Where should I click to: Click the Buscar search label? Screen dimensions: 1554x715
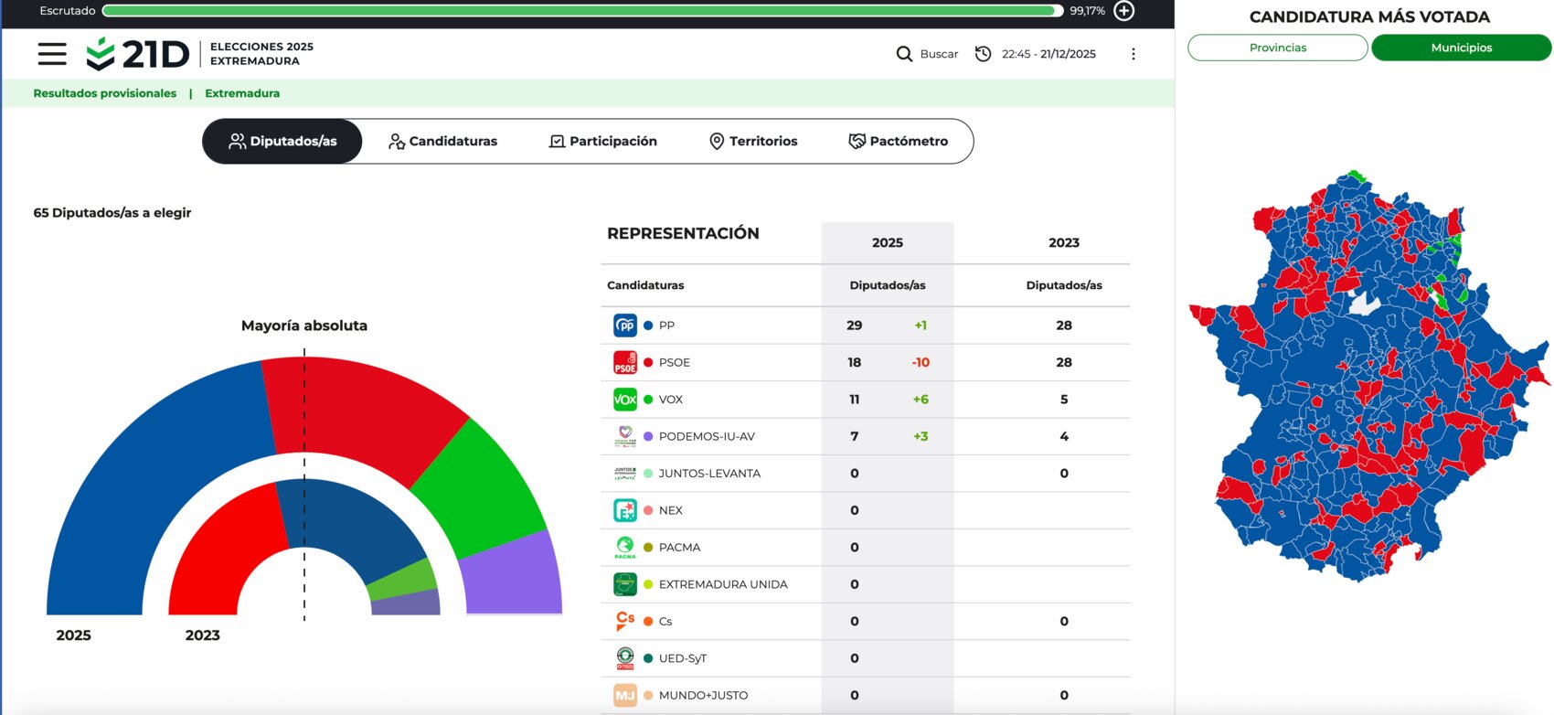coord(939,54)
